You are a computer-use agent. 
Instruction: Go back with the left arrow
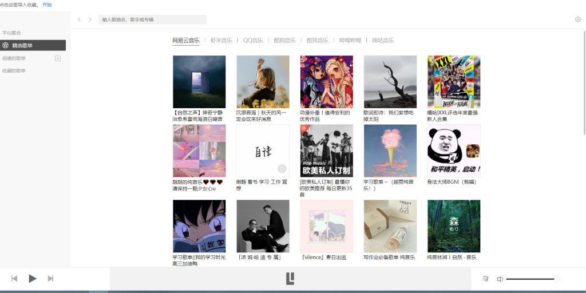click(x=79, y=19)
